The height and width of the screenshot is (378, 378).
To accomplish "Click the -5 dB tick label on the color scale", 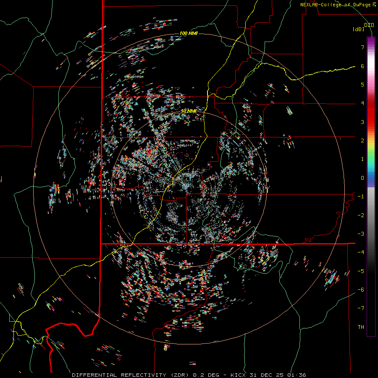I will [x=361, y=271].
